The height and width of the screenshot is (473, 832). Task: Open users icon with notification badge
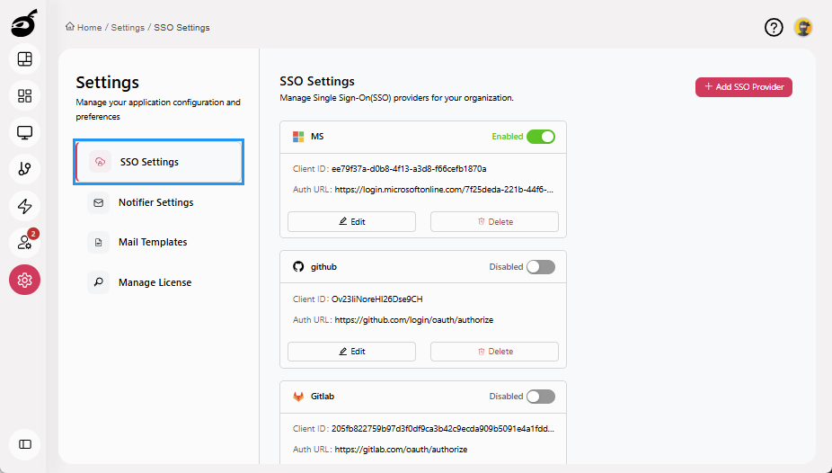[24, 243]
